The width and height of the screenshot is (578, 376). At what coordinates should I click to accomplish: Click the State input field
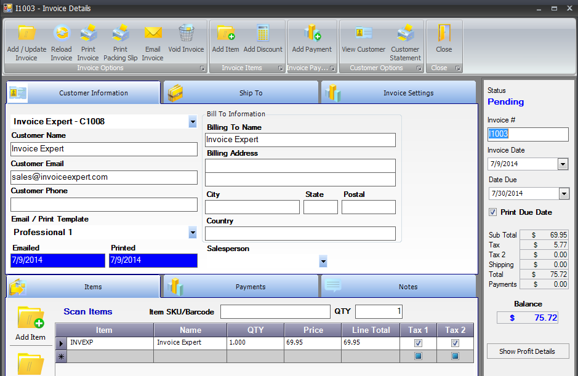tap(321, 207)
